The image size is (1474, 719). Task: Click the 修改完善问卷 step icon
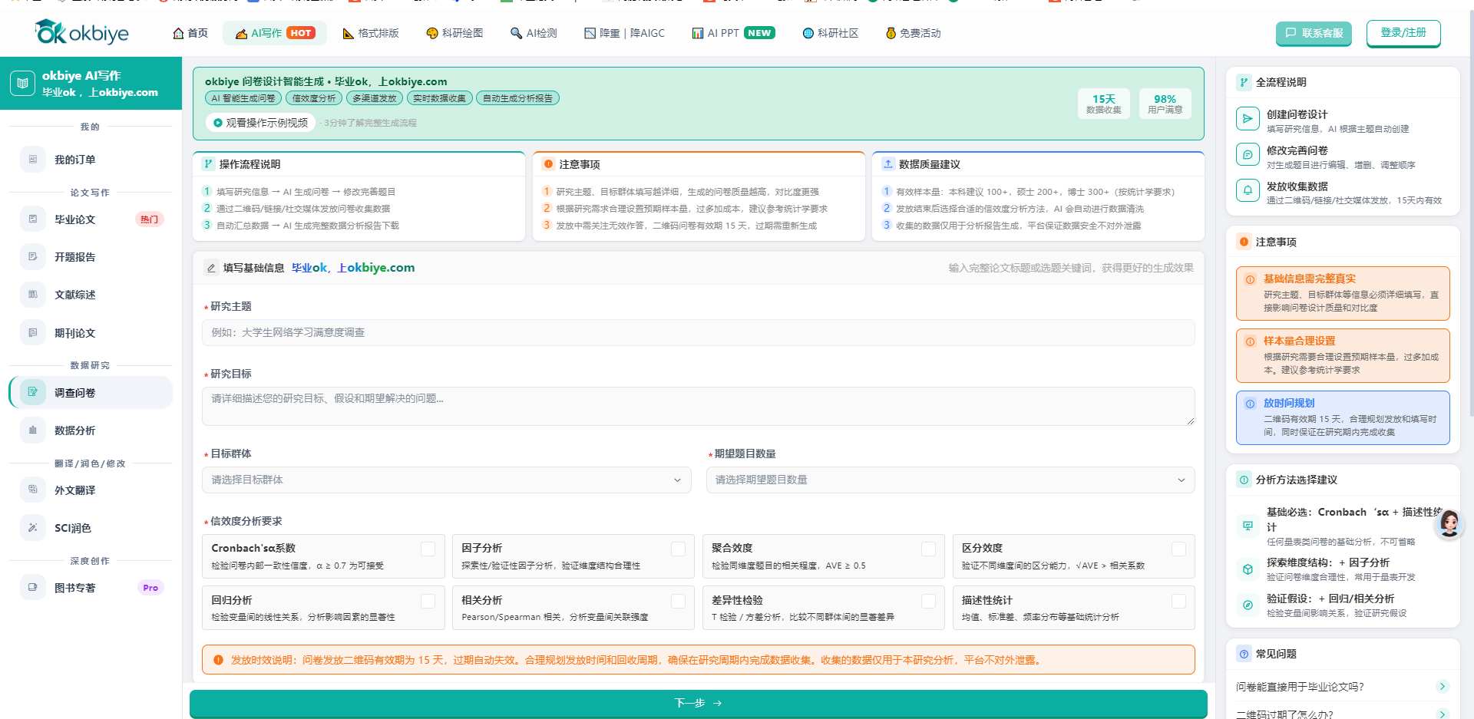(x=1248, y=155)
